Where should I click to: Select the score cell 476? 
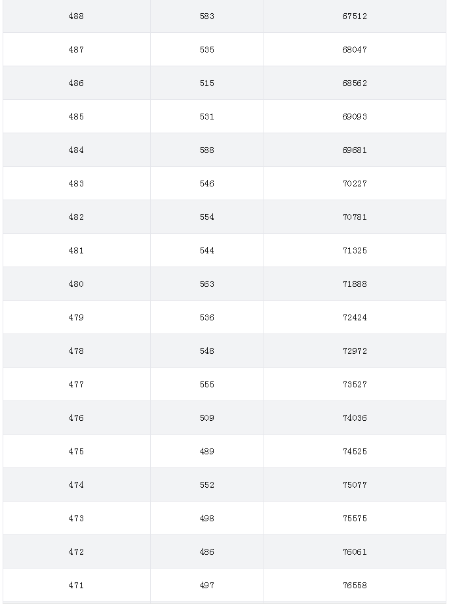[76, 418]
